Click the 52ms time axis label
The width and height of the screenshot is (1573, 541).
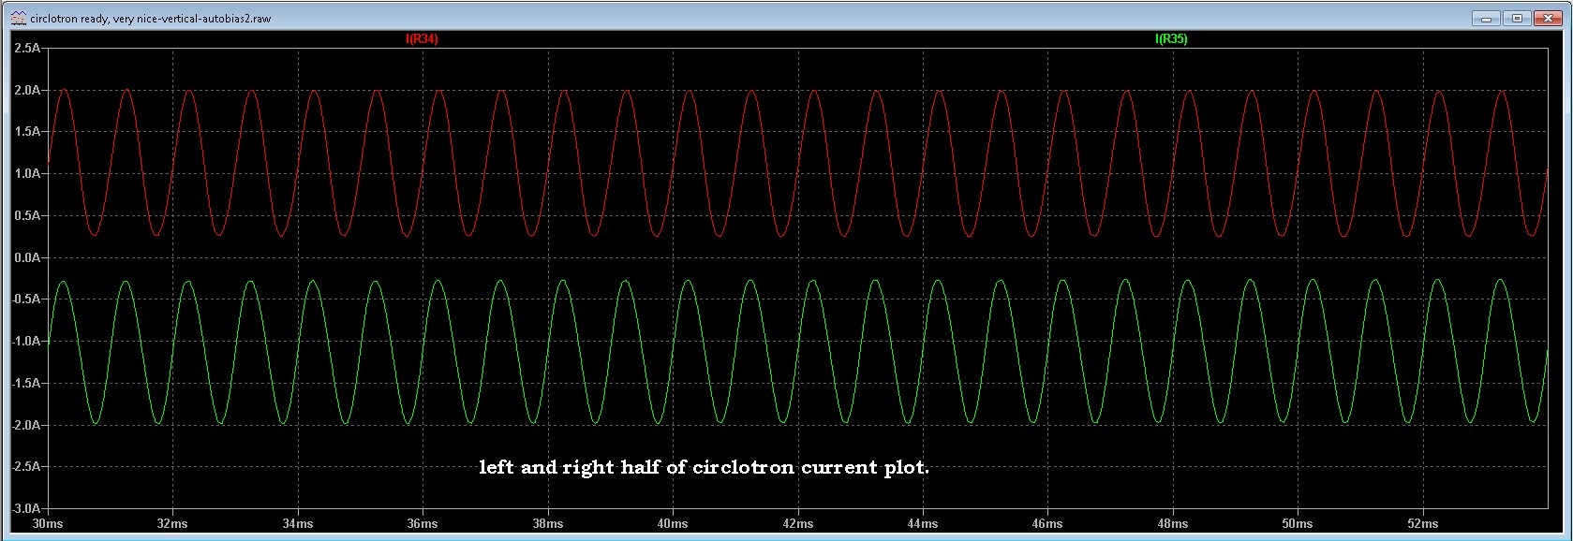point(1423,523)
